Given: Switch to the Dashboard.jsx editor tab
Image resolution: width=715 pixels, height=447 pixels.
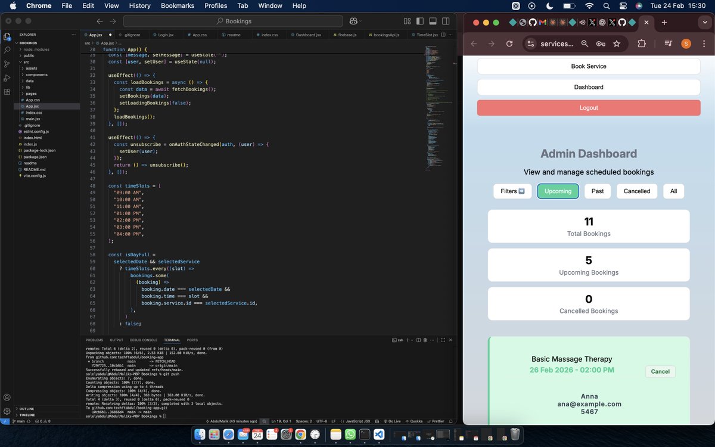Looking at the screenshot, I should coord(307,35).
